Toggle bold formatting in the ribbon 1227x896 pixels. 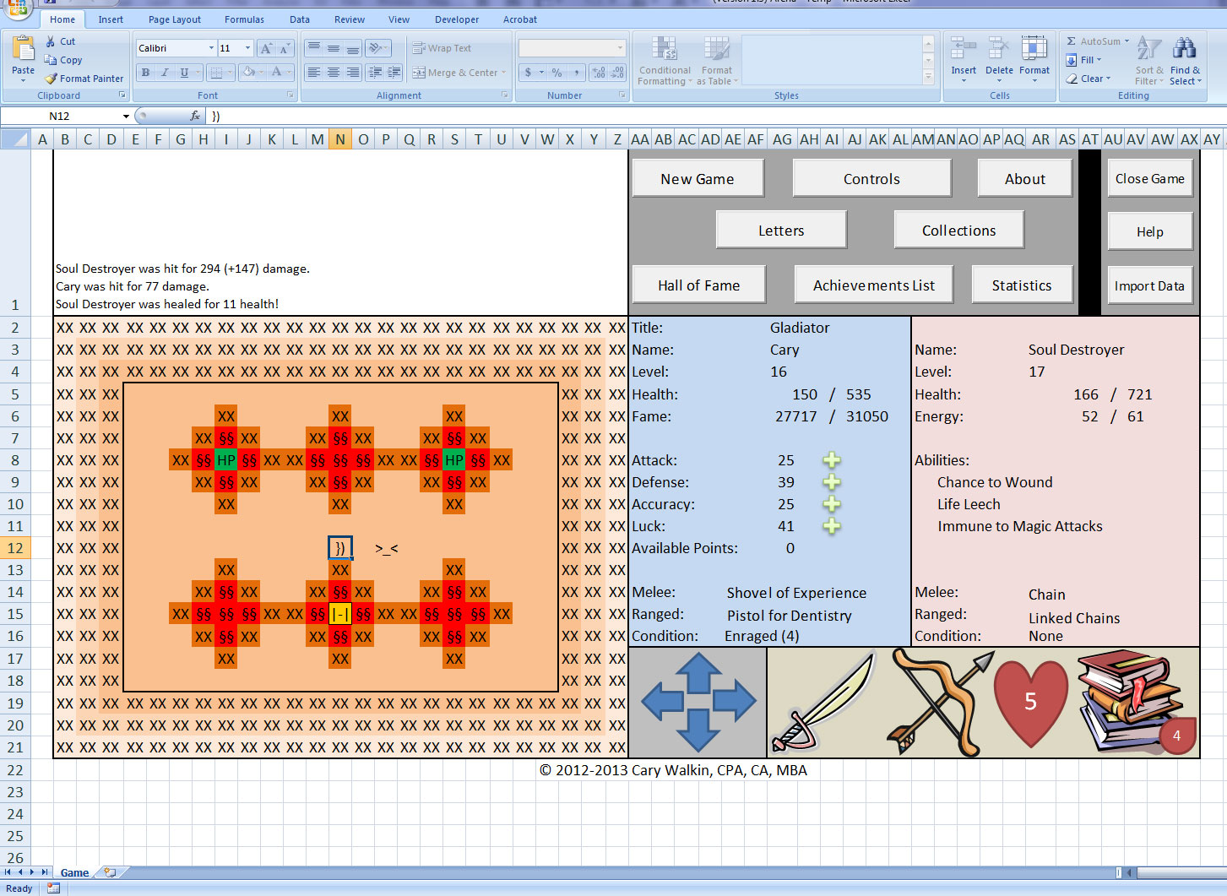pos(146,73)
